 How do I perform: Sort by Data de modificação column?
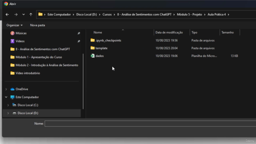(169, 32)
